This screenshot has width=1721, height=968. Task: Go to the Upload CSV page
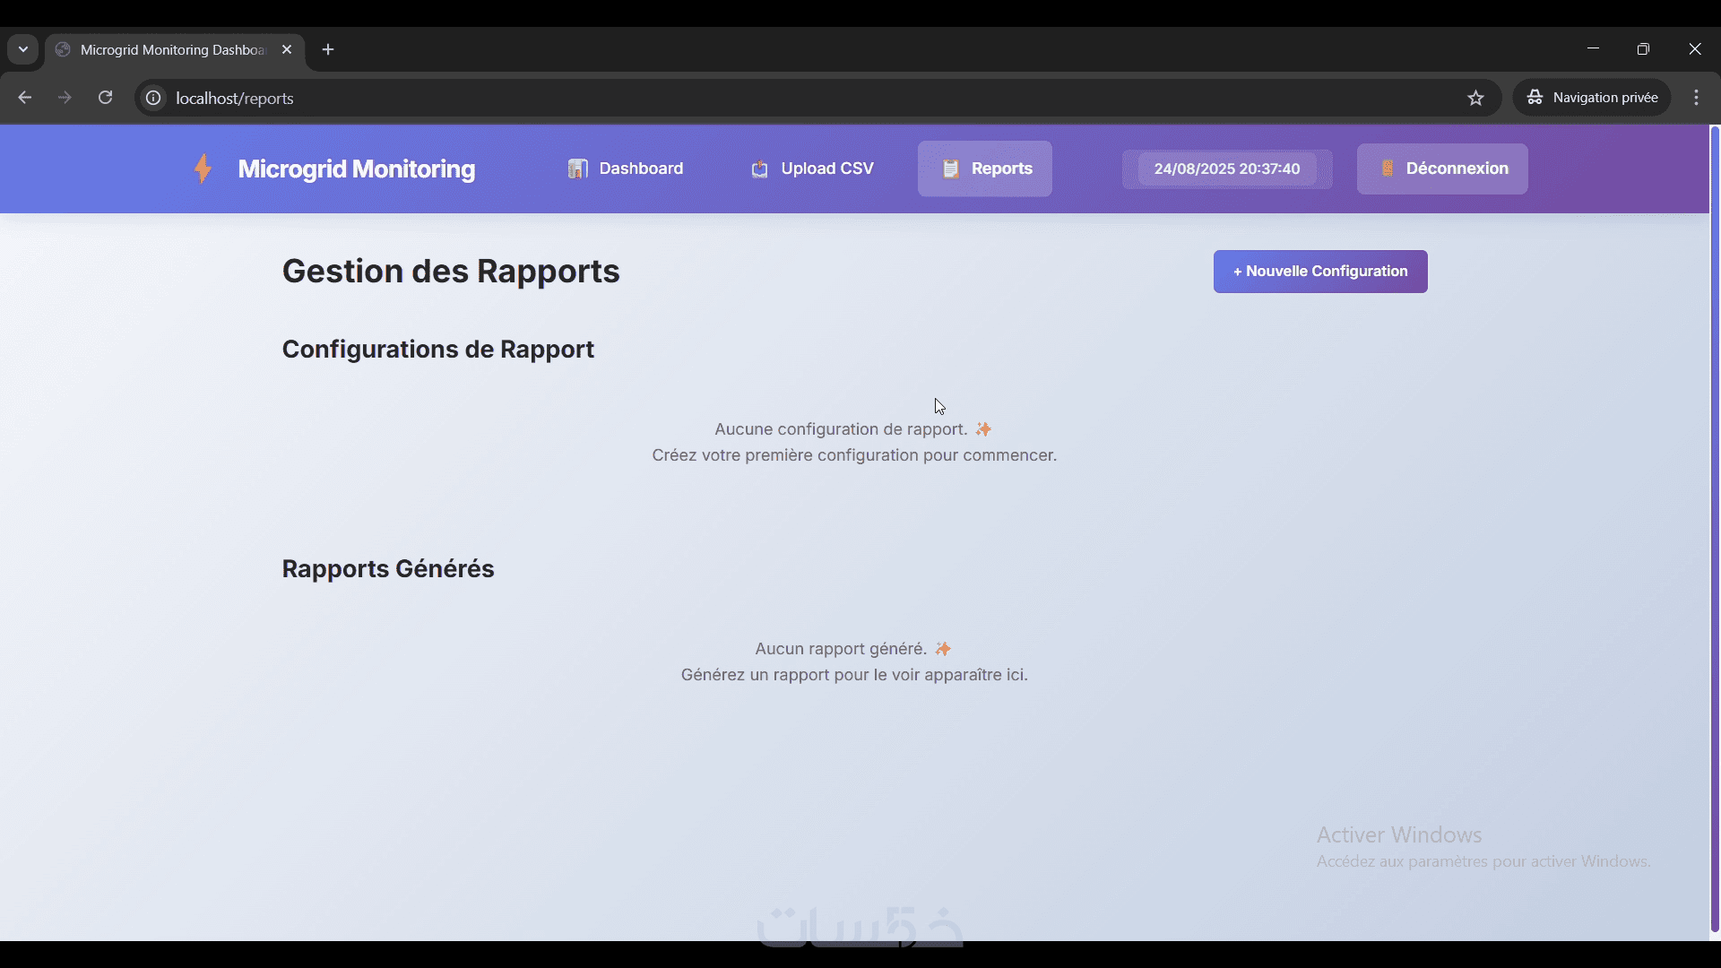812,169
